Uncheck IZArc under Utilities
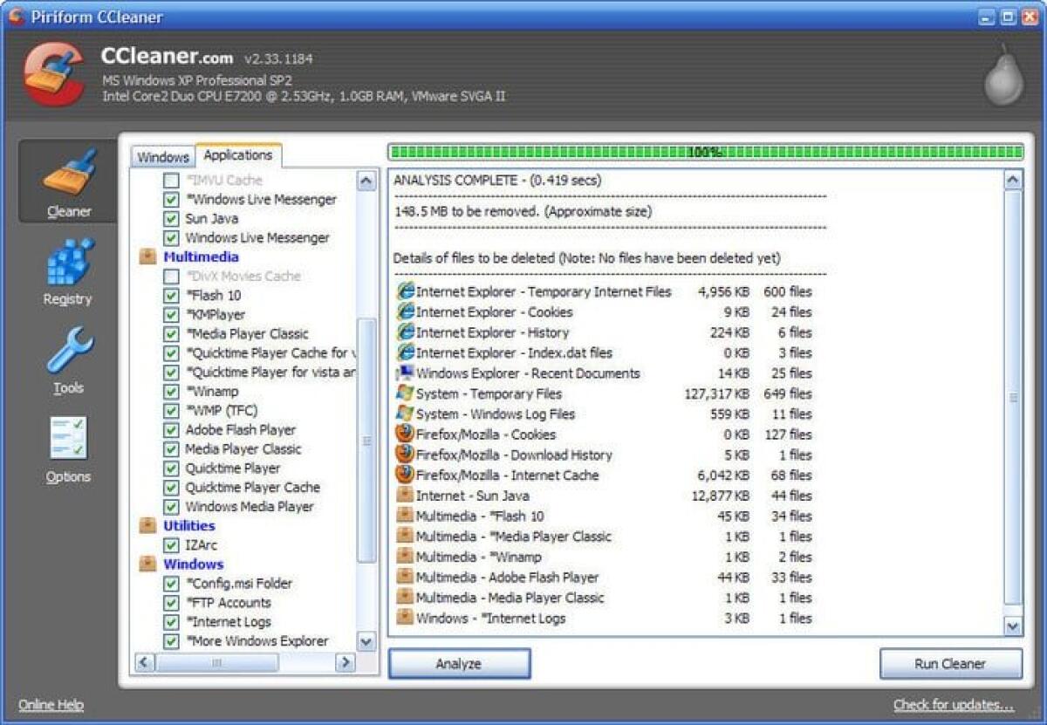The image size is (1047, 725). pyautogui.click(x=171, y=544)
